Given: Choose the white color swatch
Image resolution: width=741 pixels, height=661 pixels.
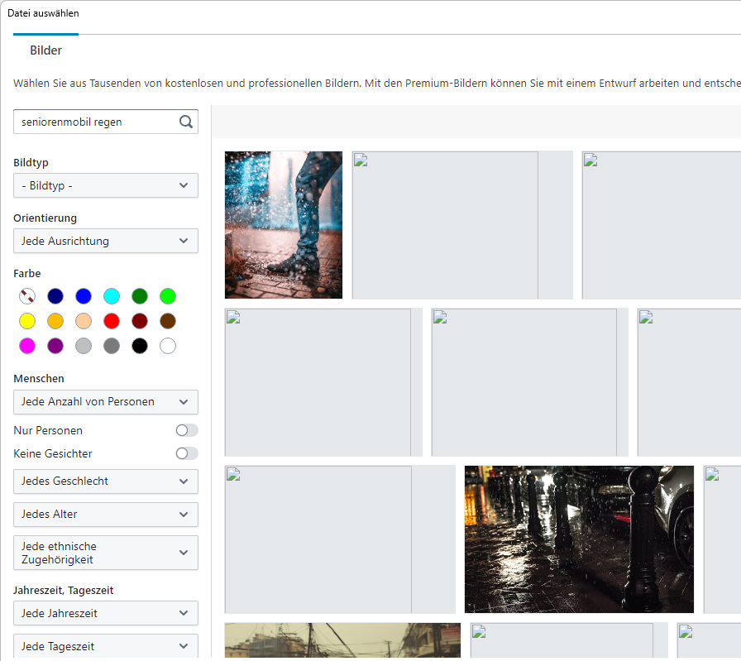Looking at the screenshot, I should 168,346.
